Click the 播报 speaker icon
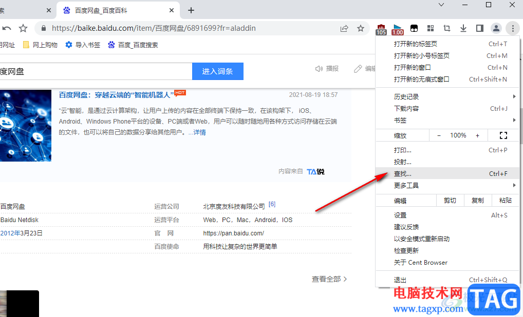 [x=319, y=69]
